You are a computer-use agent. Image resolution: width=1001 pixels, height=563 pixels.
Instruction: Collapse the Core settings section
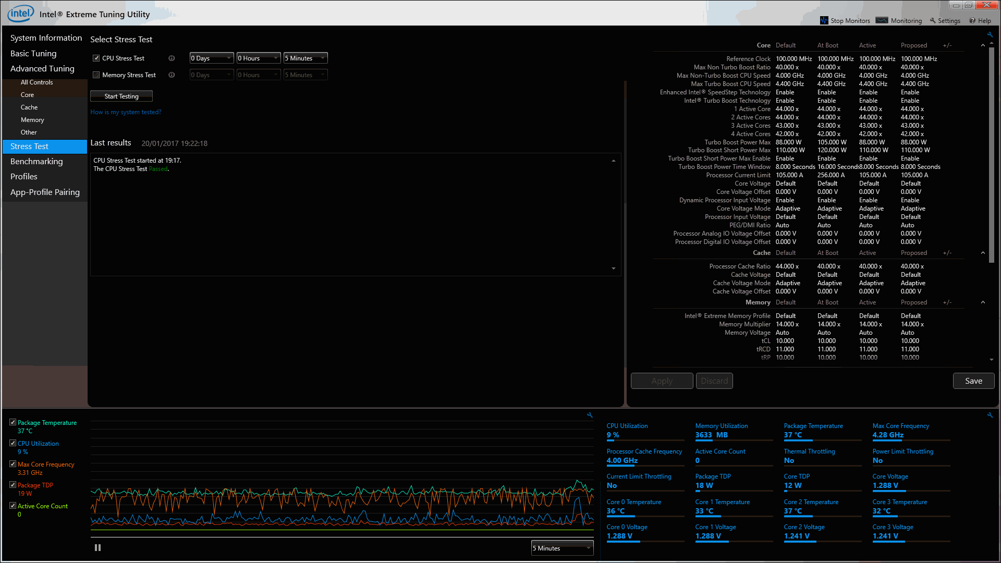(983, 45)
